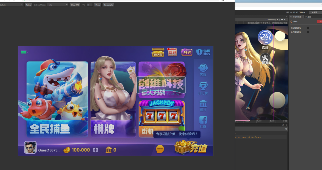Click the Guest18873... username text
This screenshot has height=170, width=322.
pos(49,150)
